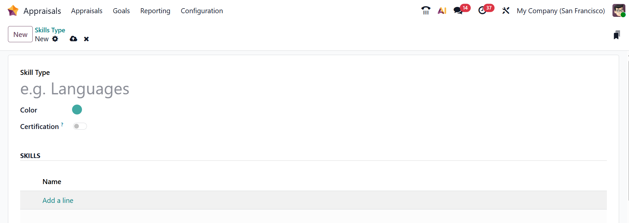Launch the AI assistant icon
The width and height of the screenshot is (629, 223).
click(x=442, y=11)
